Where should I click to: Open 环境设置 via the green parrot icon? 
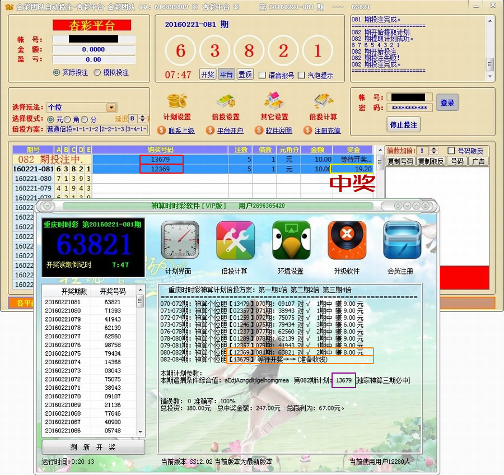(291, 240)
